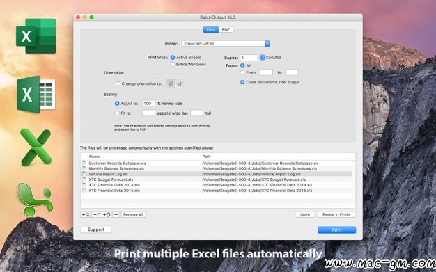This screenshot has height=272, width=436.
Task: Click the file icon for XTC Financial Data 2015.xls
Action: click(x=84, y=191)
